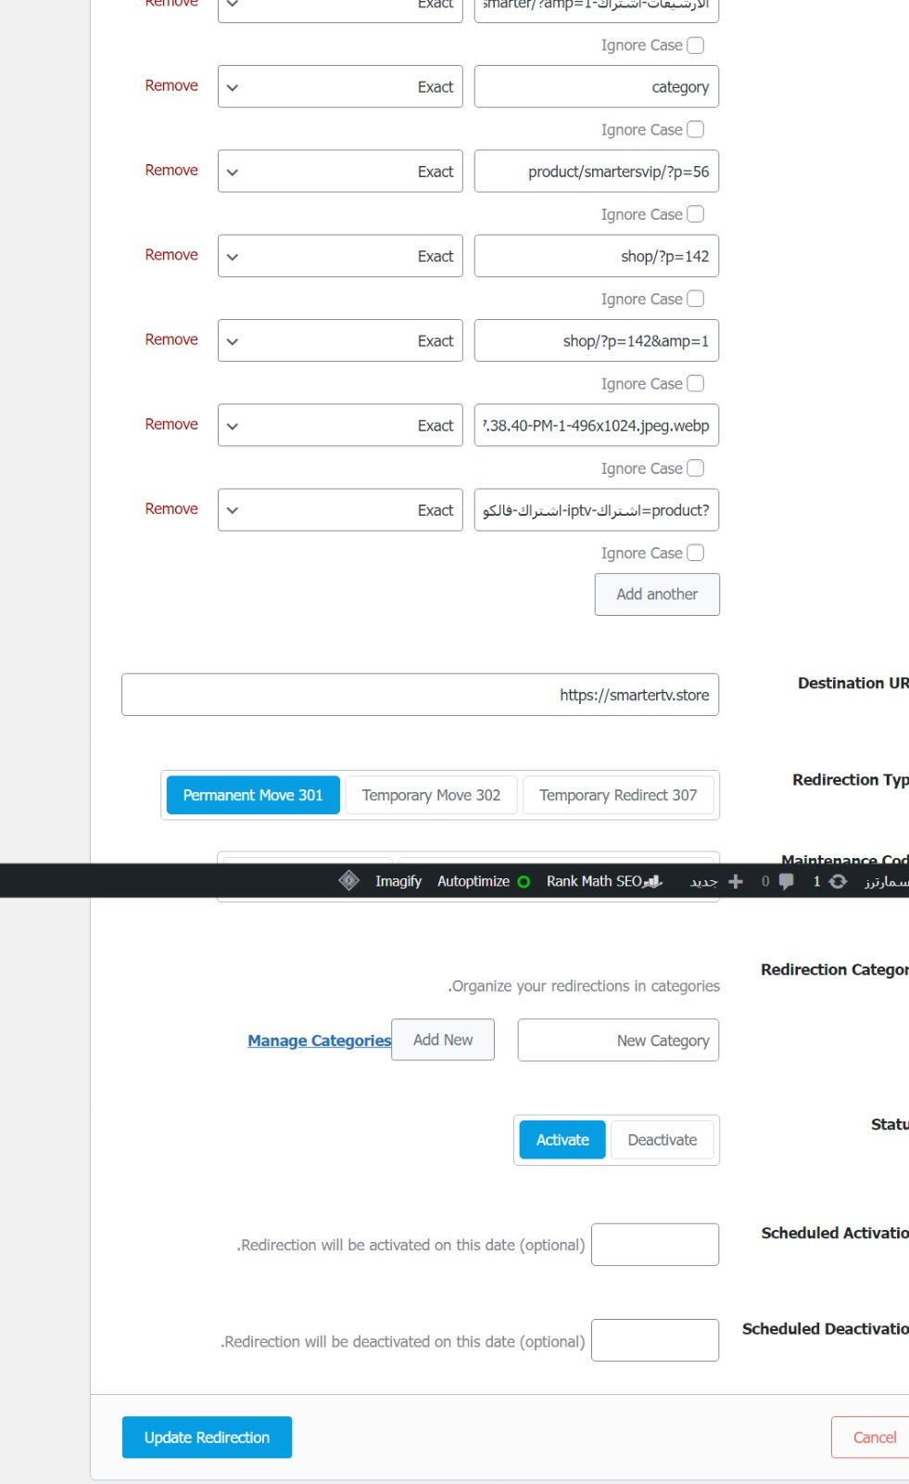Toggle Ignore Case below the iptv product row
The width and height of the screenshot is (909, 1484).
pos(695,552)
